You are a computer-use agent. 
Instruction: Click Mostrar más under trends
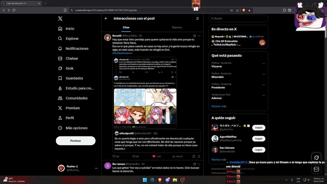click(x=219, y=106)
